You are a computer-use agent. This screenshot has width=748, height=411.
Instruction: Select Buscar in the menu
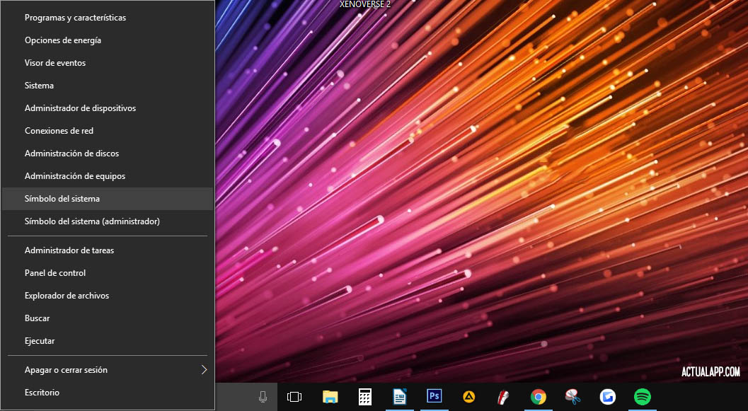tap(108, 318)
